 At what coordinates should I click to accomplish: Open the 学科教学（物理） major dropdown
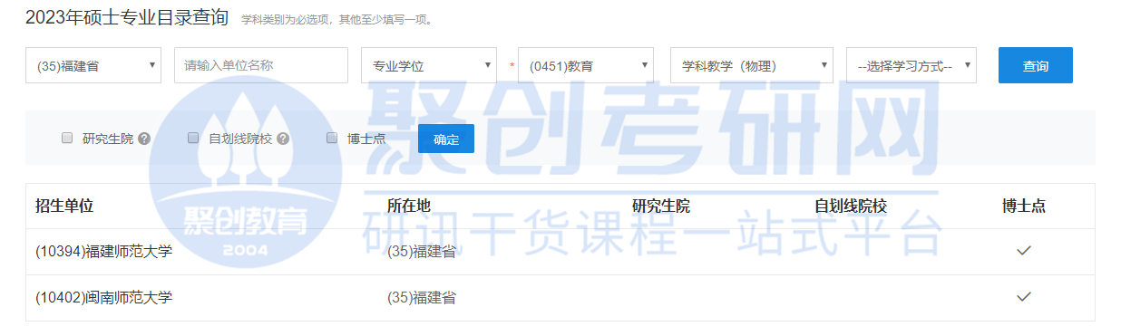pos(751,65)
